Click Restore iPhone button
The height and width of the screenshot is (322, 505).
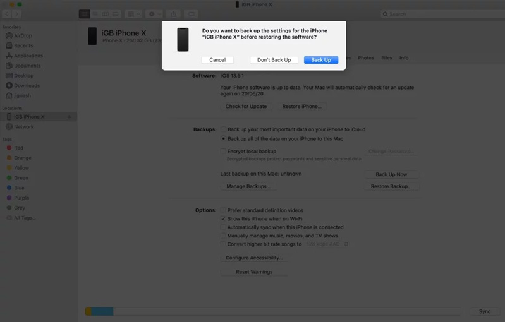(301, 106)
